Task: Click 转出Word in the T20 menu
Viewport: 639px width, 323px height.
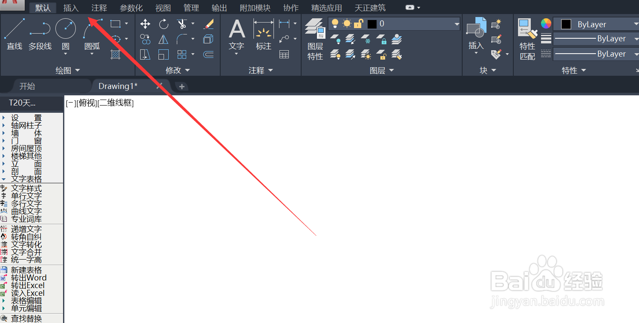Action: [28, 278]
